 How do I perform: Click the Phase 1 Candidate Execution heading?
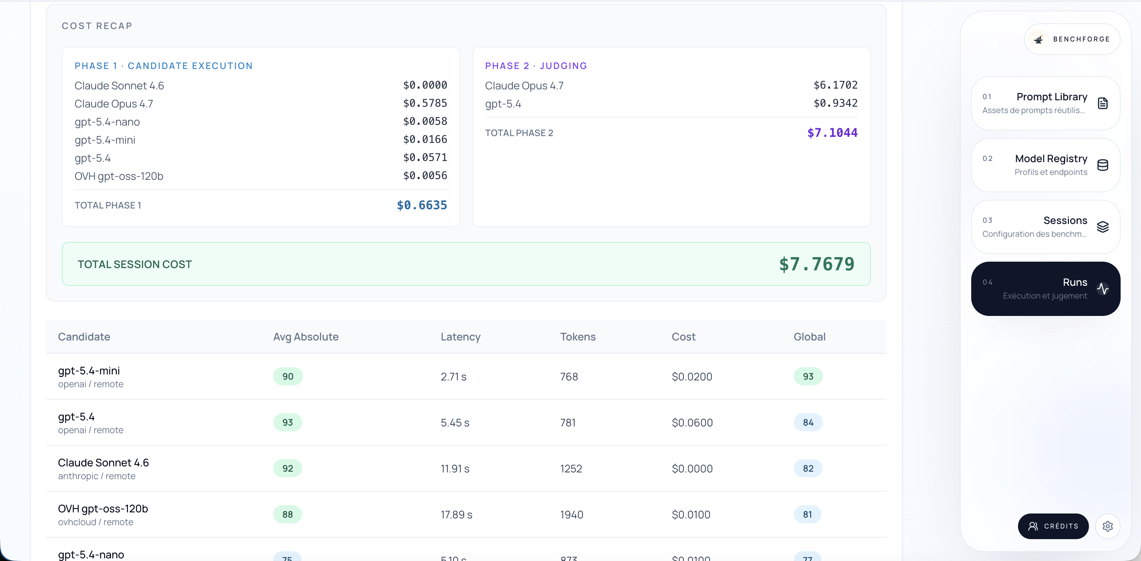coord(163,66)
